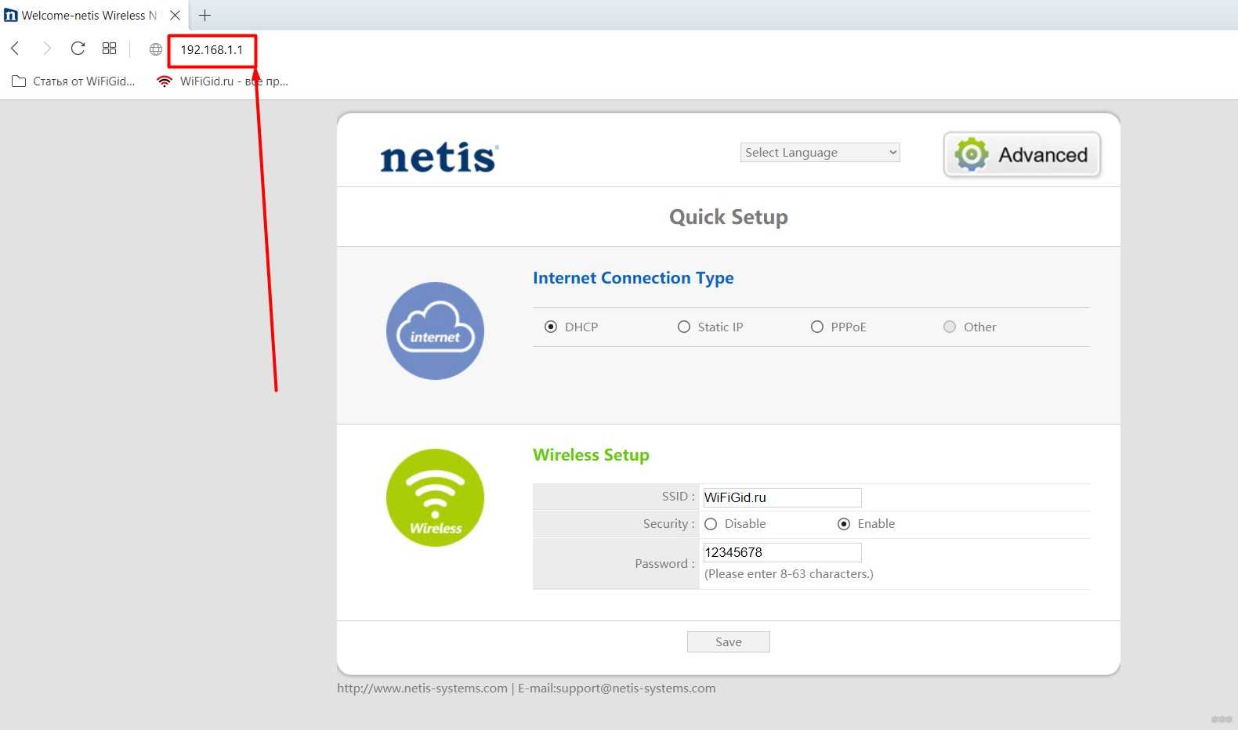Reload the router page

click(78, 49)
